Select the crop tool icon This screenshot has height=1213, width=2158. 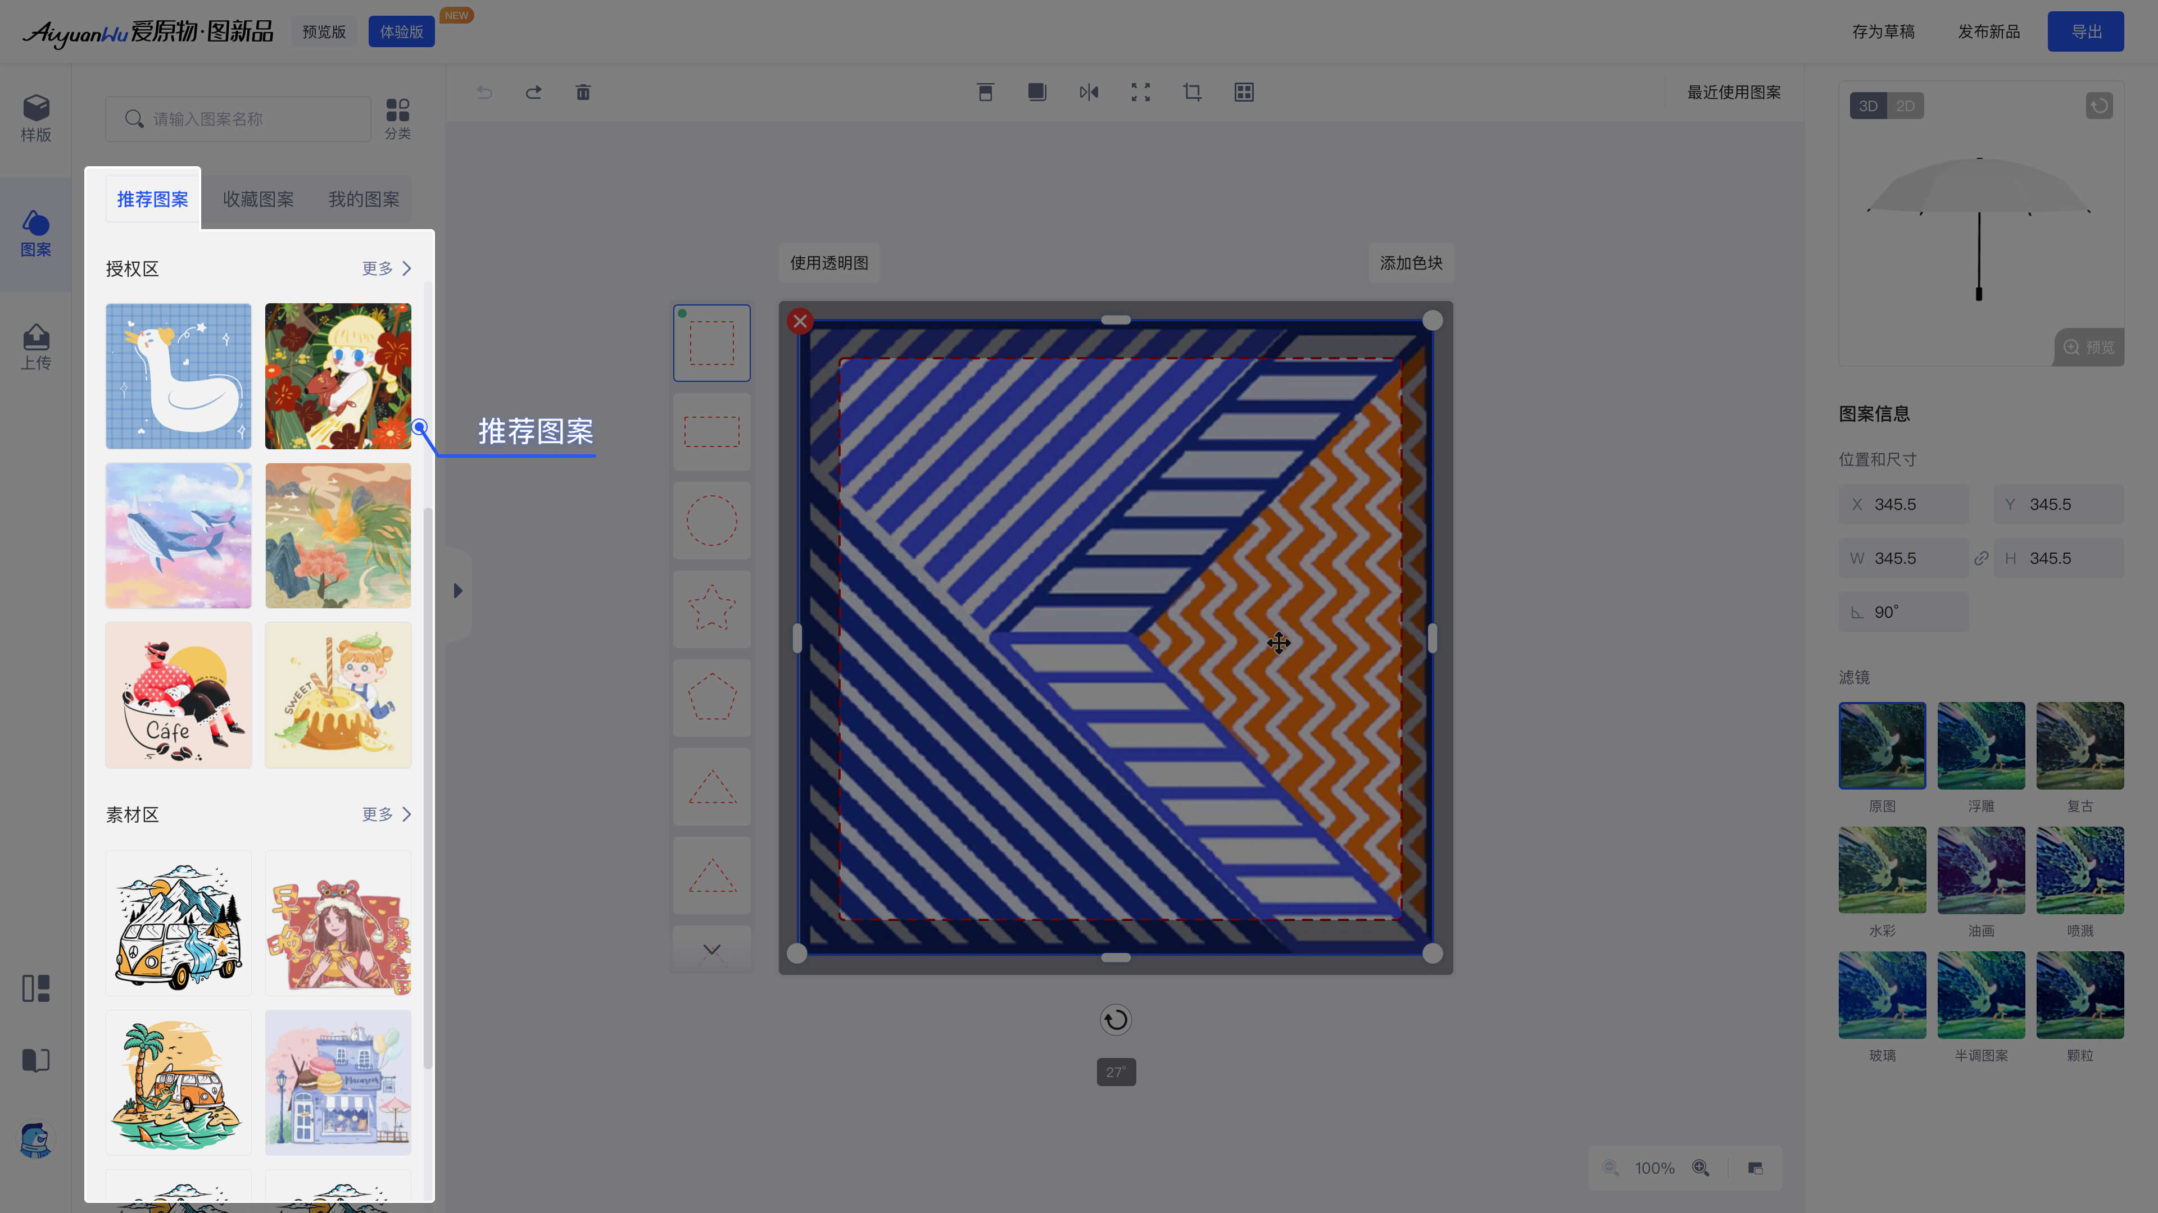point(1192,92)
